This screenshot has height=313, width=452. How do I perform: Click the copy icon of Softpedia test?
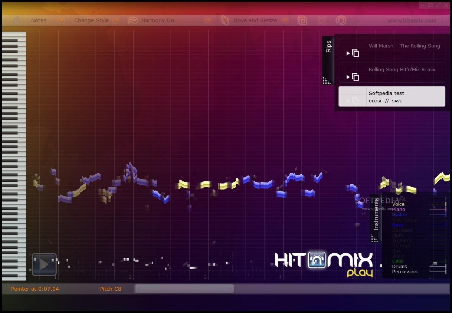[356, 101]
